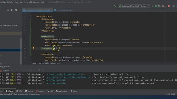Screen dimensions: 177x99
Task: Stop the running application red square
Action: pos(169,6)
